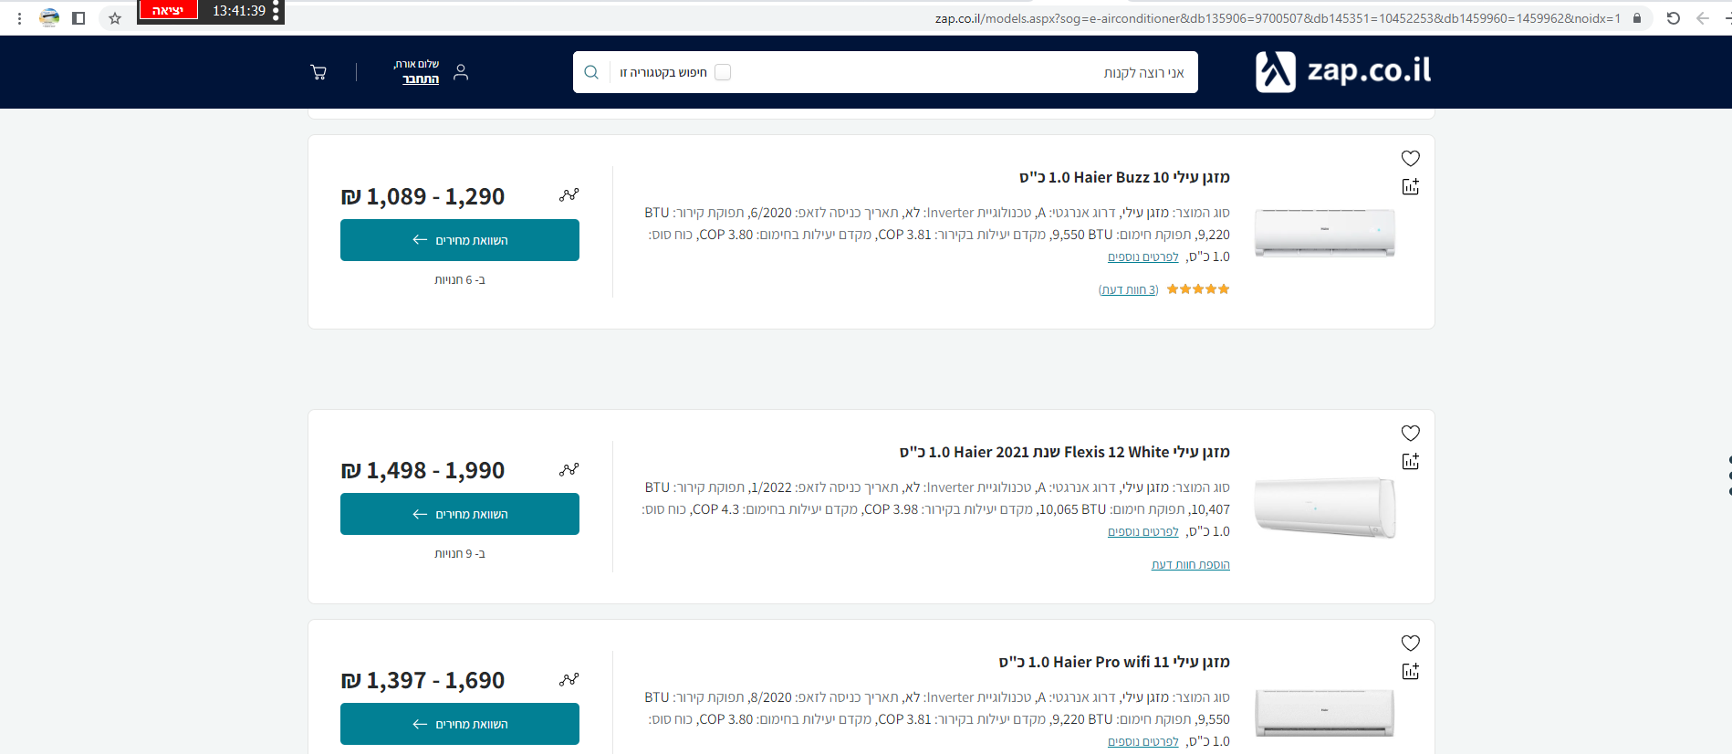This screenshot has height=754, width=1732.
Task: Select the ₪ 1,498 - 1,990 price range
Action: click(x=423, y=470)
